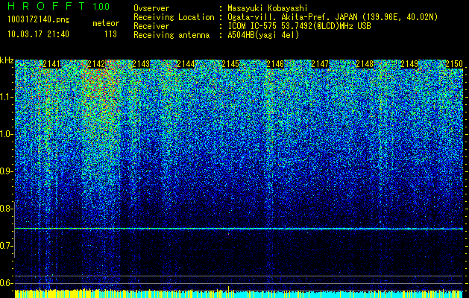Click the 2143 time marker
Viewport: 469px width, 298px height.
(141, 64)
